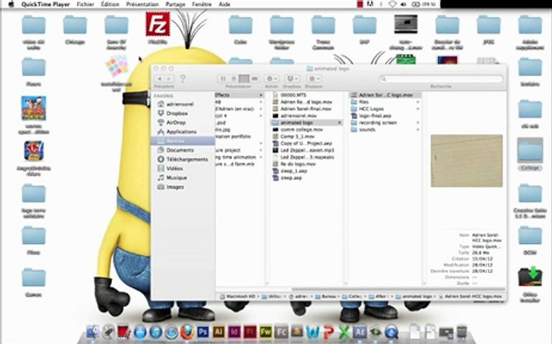The image size is (552, 344).
Task: Open InDesign (Id) in the Dock
Action: (x=234, y=332)
